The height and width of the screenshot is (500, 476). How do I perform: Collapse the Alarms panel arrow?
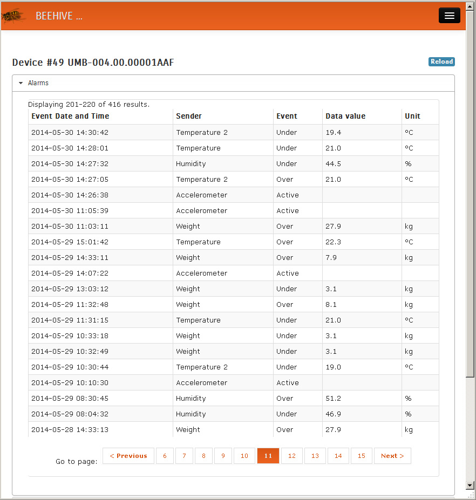(x=21, y=83)
